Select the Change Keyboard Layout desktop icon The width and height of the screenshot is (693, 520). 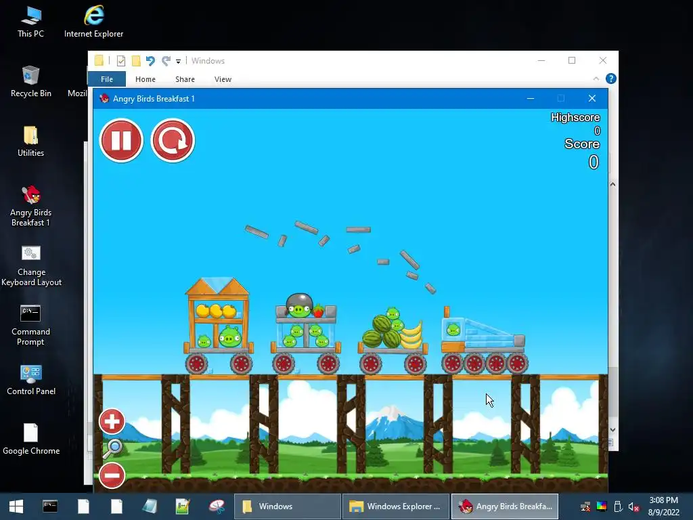(x=31, y=265)
